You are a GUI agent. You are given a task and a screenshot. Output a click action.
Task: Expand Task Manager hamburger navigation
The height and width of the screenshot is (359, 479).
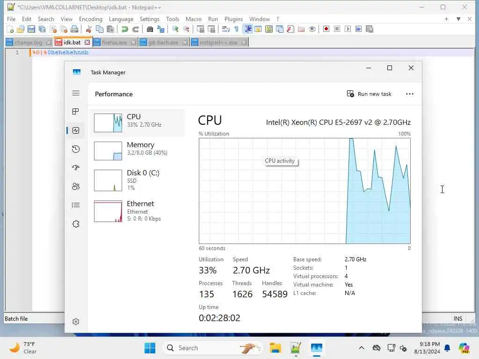point(76,93)
